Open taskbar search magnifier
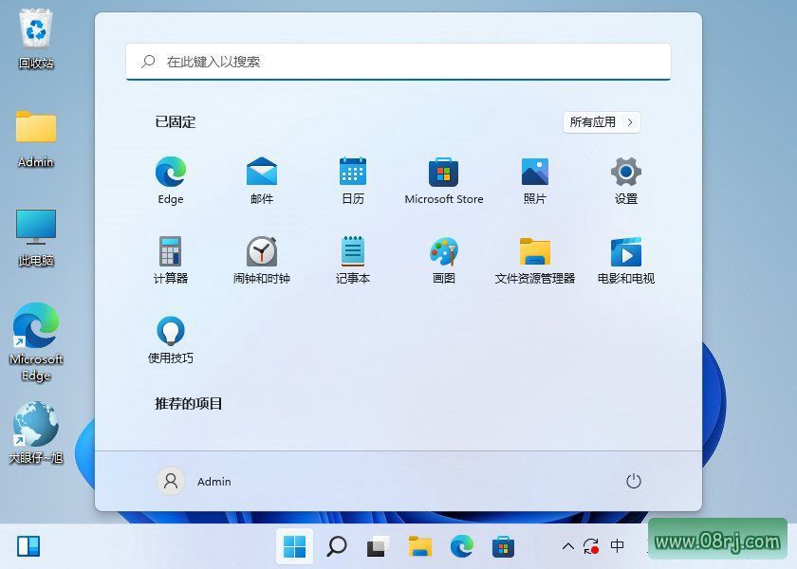 click(337, 546)
